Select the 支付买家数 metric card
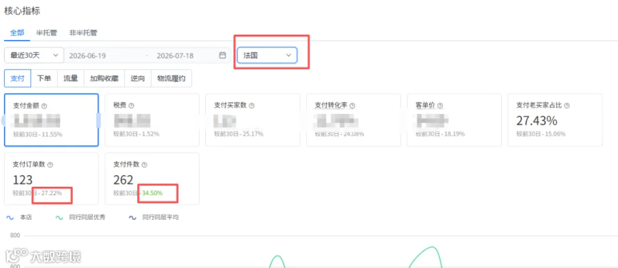The height and width of the screenshot is (268, 618). coord(253,120)
